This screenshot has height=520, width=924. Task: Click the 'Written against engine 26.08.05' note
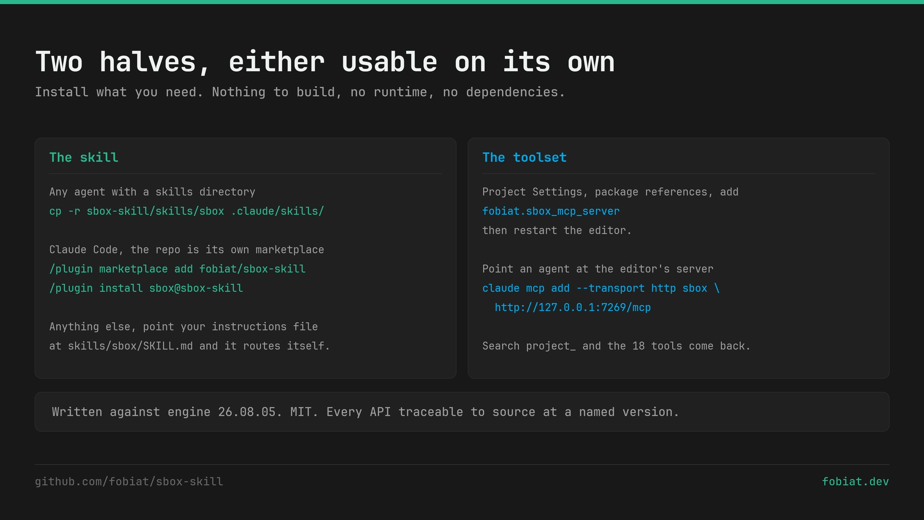pyautogui.click(x=365, y=412)
